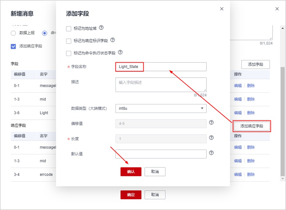Close the 添加字段 dialog with X

click(222, 9)
